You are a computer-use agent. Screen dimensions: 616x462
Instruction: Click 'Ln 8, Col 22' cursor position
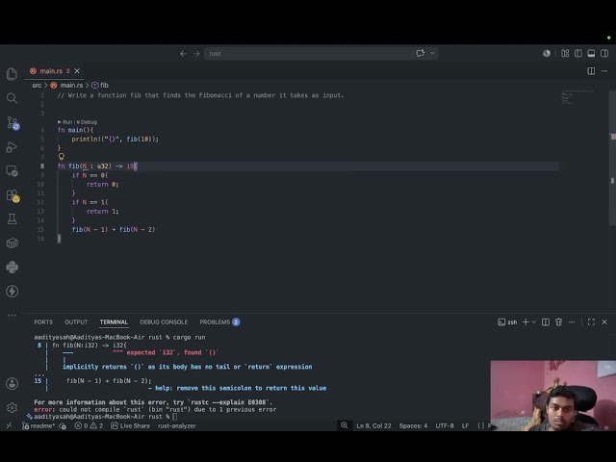coord(373,425)
